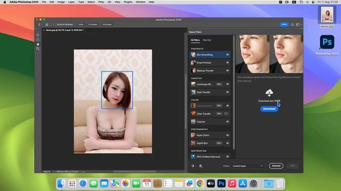Click the horizontal scrollbar under the canvas
The width and height of the screenshot is (341, 191).
coord(135,171)
